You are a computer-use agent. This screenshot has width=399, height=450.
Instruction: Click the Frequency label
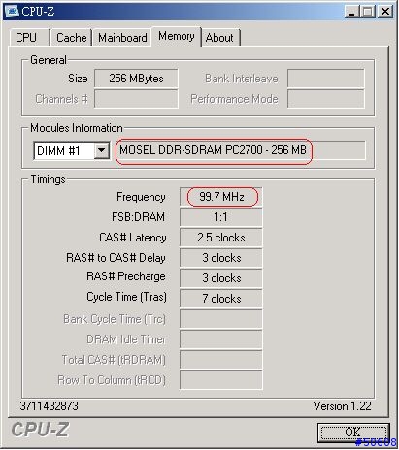pyautogui.click(x=141, y=197)
